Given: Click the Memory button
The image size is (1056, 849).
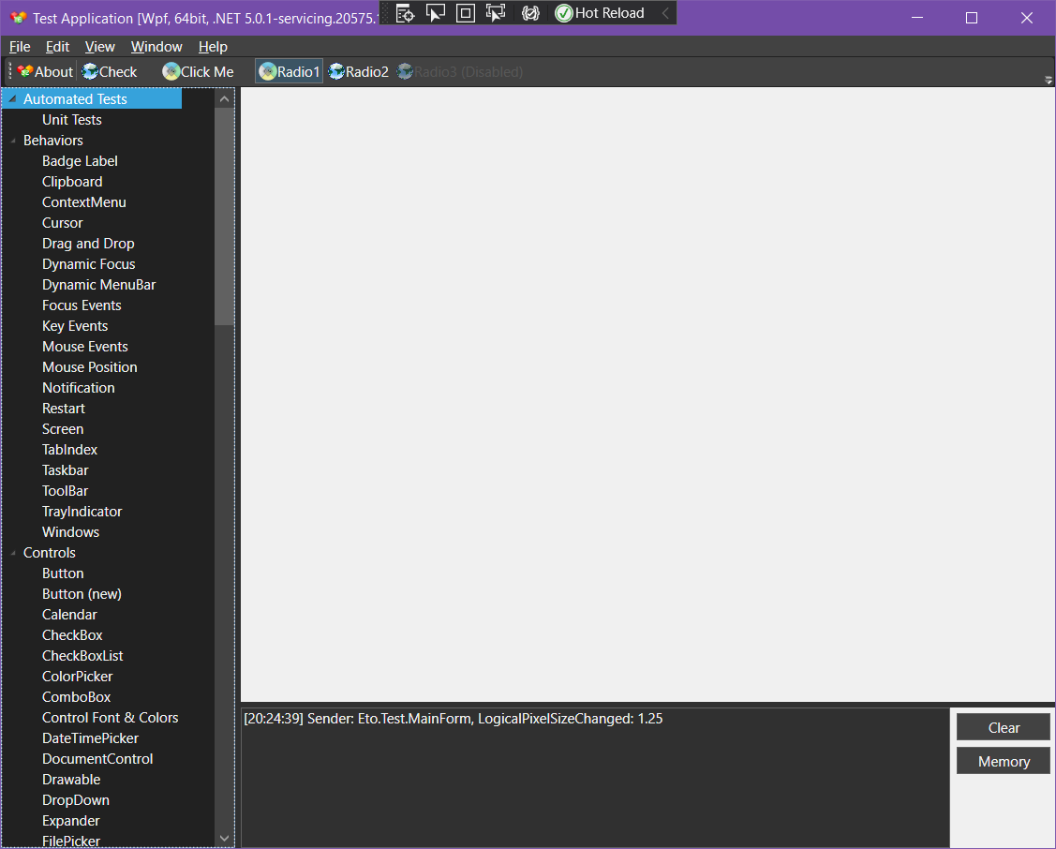Looking at the screenshot, I should tap(1003, 760).
